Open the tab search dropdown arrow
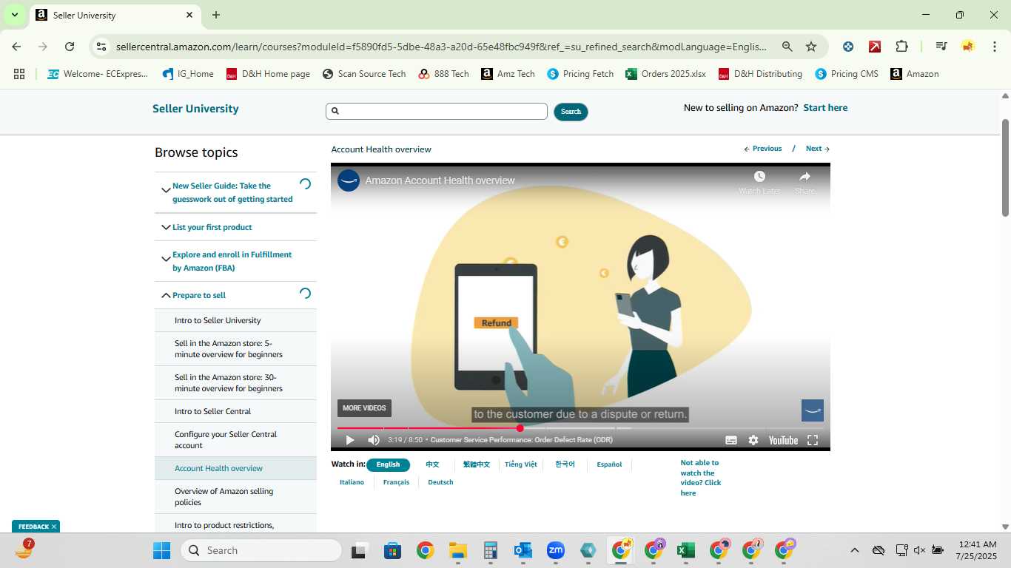Screen dimensions: 1011x568 (x=14, y=15)
